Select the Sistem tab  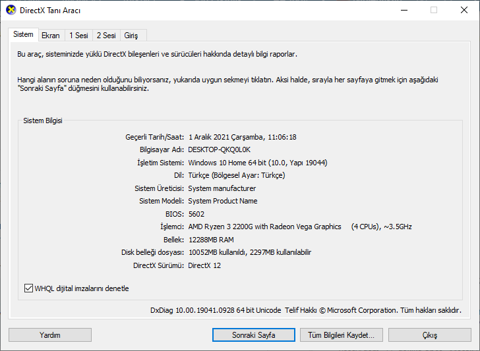[x=23, y=34]
